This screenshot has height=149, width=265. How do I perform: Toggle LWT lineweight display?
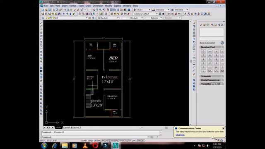click(134, 141)
